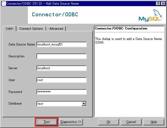
Task: Focus the Description input field
Action: [62, 56]
